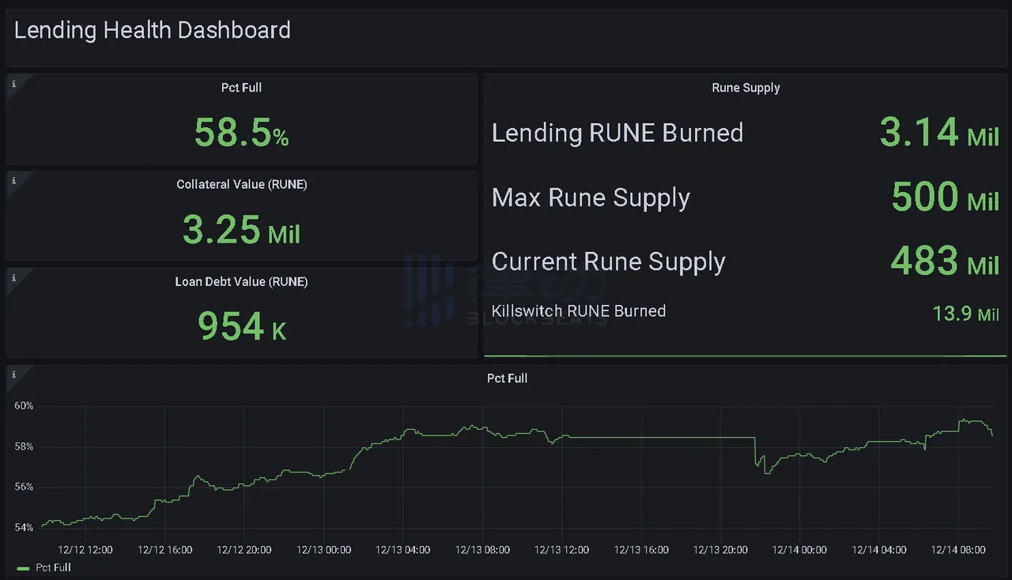This screenshot has width=1012, height=580.
Task: Click the info icon on Loan Debt Value panel
Action: click(13, 277)
